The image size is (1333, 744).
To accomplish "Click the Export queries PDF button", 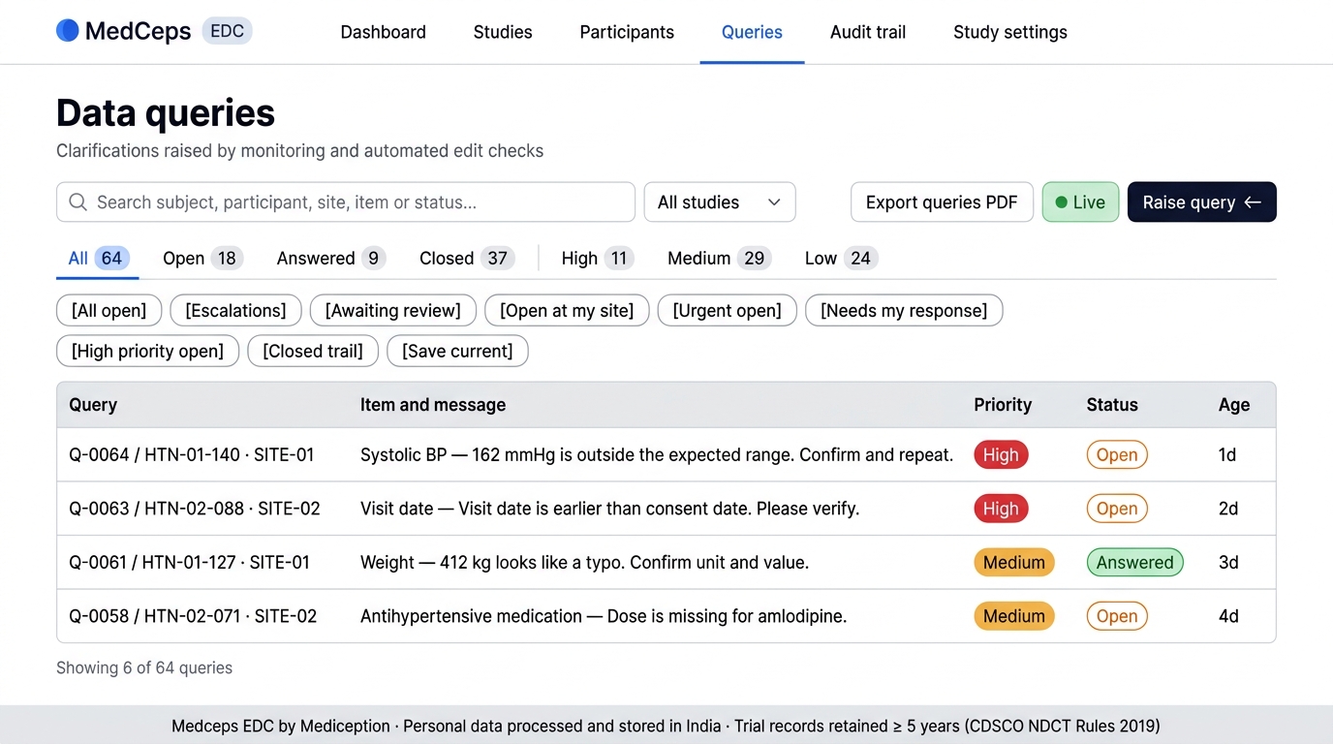I will 942,202.
